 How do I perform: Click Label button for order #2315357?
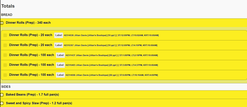[x=59, y=45]
